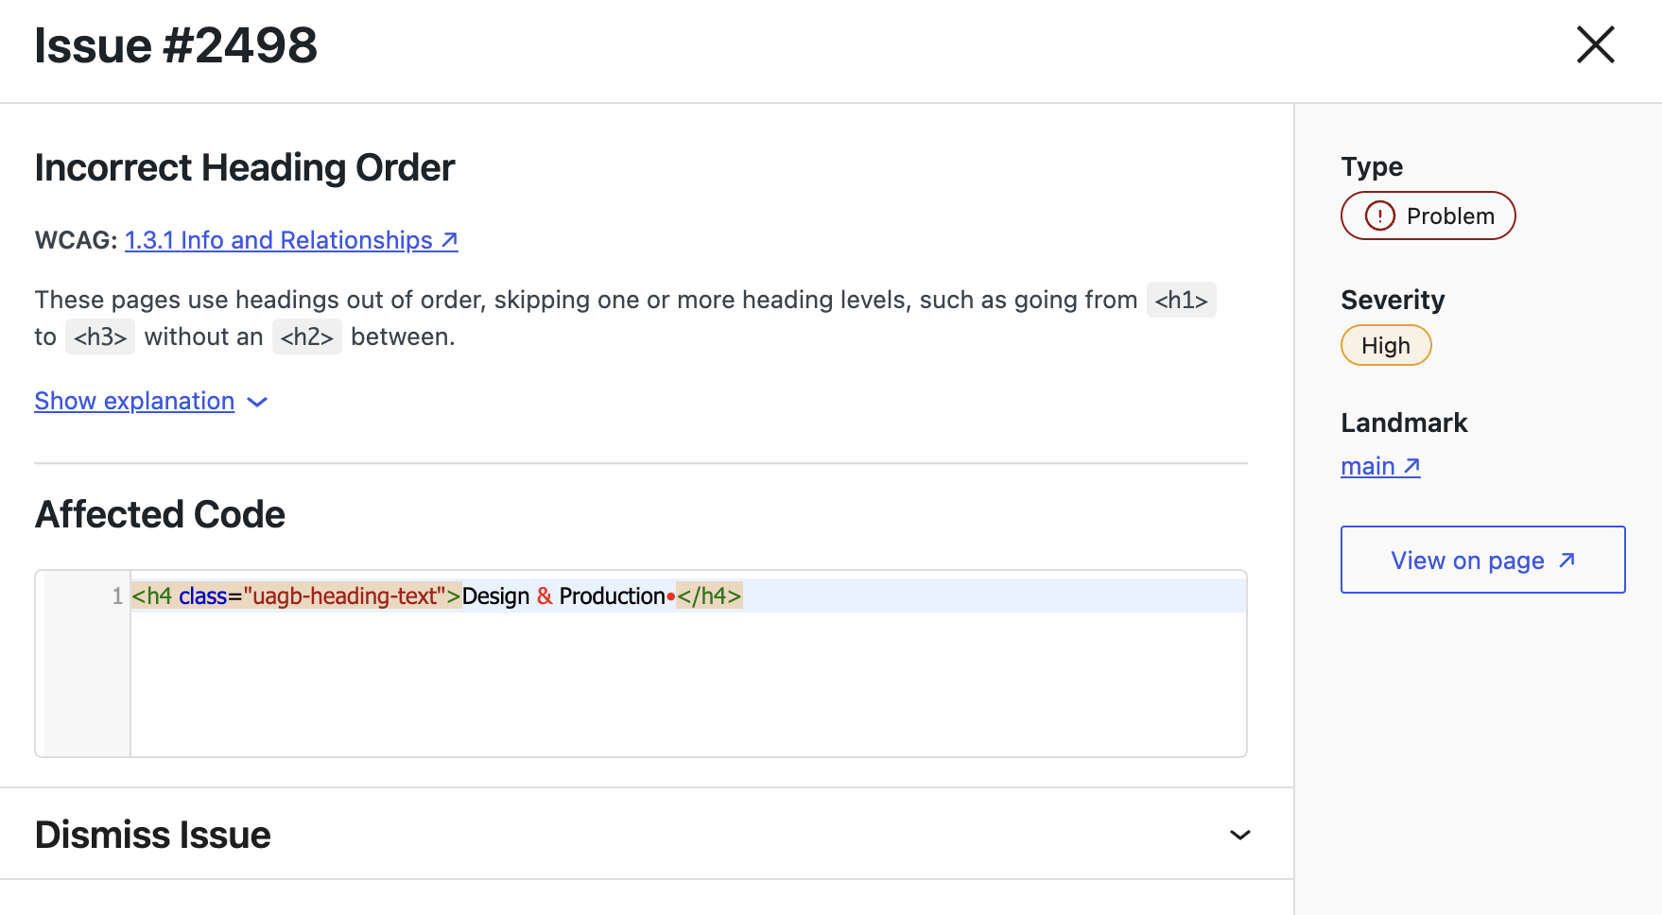Select the Affected Code heading

tap(159, 514)
